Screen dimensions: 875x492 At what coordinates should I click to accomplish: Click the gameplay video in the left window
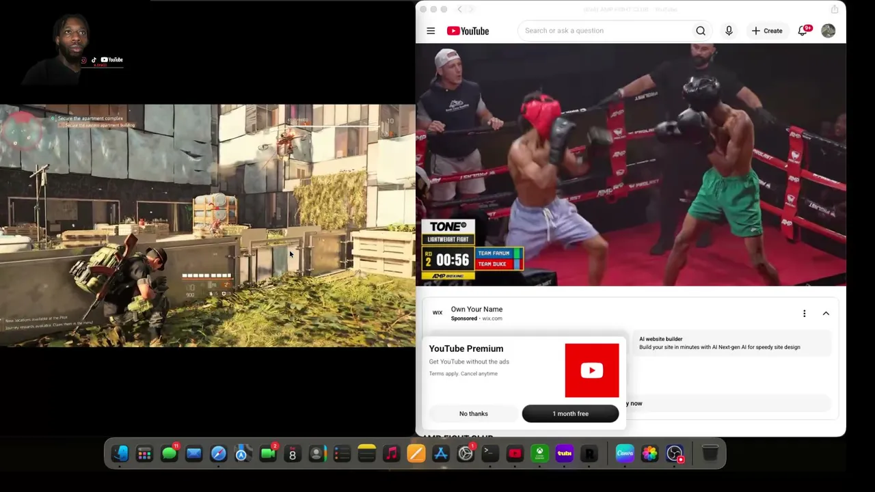(208, 225)
